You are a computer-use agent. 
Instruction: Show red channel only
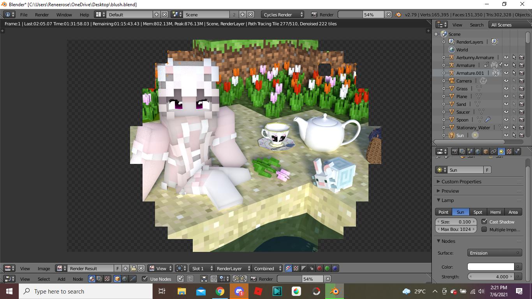(319, 268)
